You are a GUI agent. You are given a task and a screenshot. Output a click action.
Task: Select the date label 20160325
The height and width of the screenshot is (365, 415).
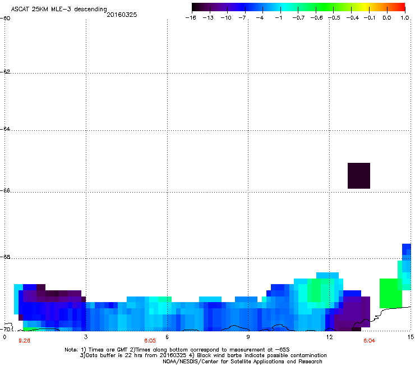point(122,15)
